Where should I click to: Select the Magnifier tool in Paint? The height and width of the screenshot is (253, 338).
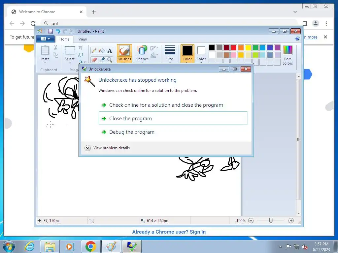(x=110, y=59)
